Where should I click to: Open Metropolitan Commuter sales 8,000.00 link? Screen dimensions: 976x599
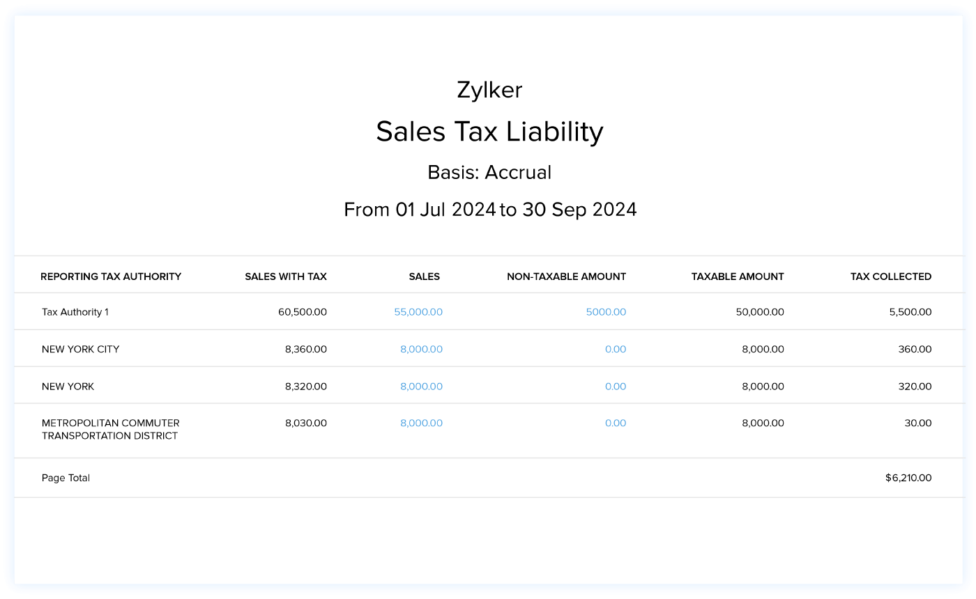point(421,423)
